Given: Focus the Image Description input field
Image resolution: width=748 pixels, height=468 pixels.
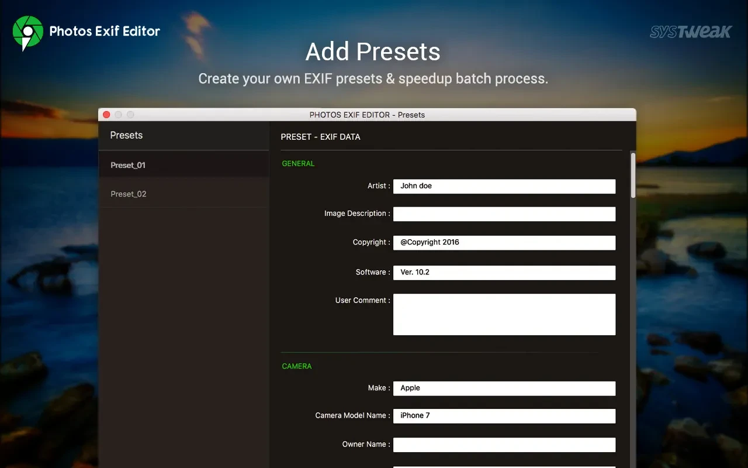Looking at the screenshot, I should click(x=504, y=214).
